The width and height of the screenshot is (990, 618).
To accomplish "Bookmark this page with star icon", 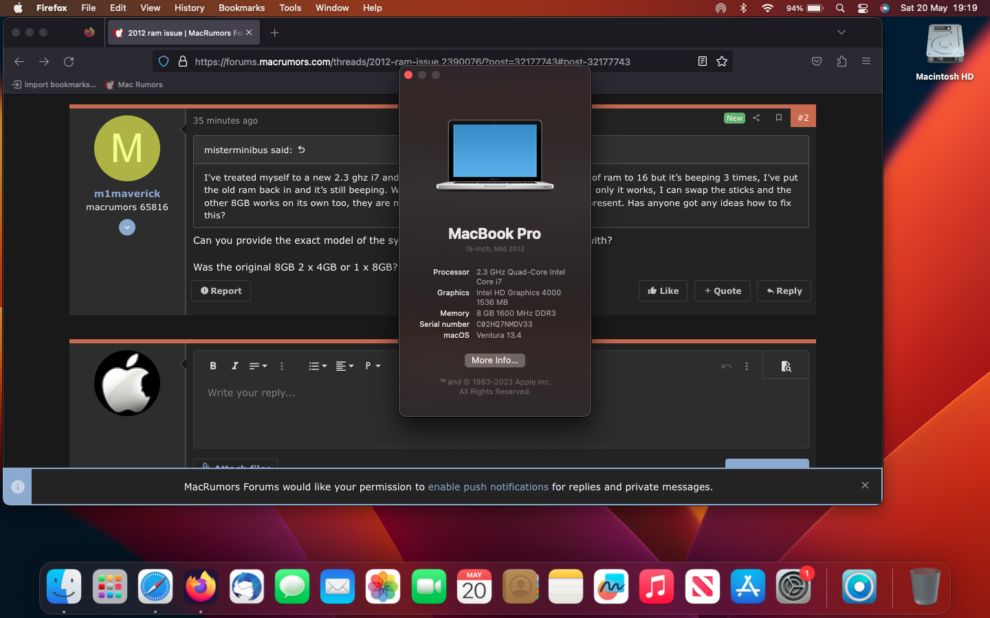I will [x=722, y=62].
